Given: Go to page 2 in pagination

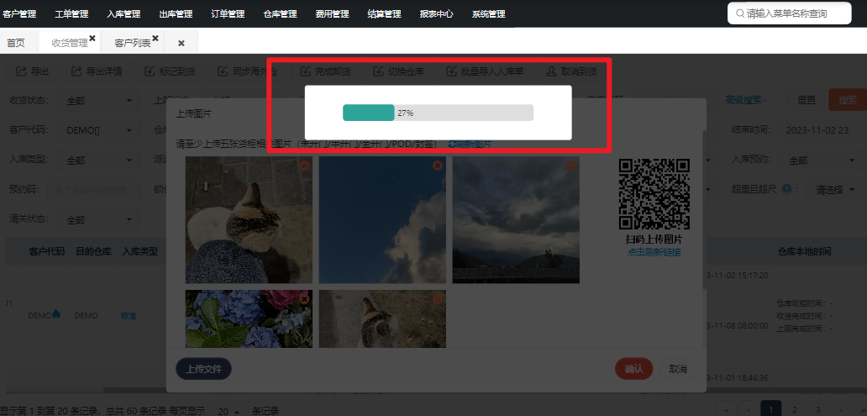Looking at the screenshot, I should click(x=793, y=409).
